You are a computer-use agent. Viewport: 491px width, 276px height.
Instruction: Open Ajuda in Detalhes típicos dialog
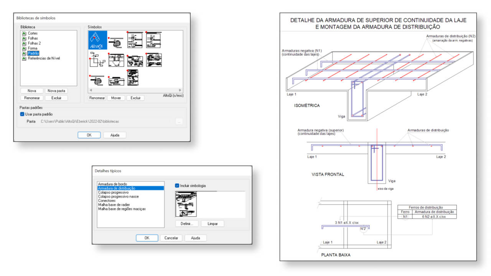tap(196, 238)
